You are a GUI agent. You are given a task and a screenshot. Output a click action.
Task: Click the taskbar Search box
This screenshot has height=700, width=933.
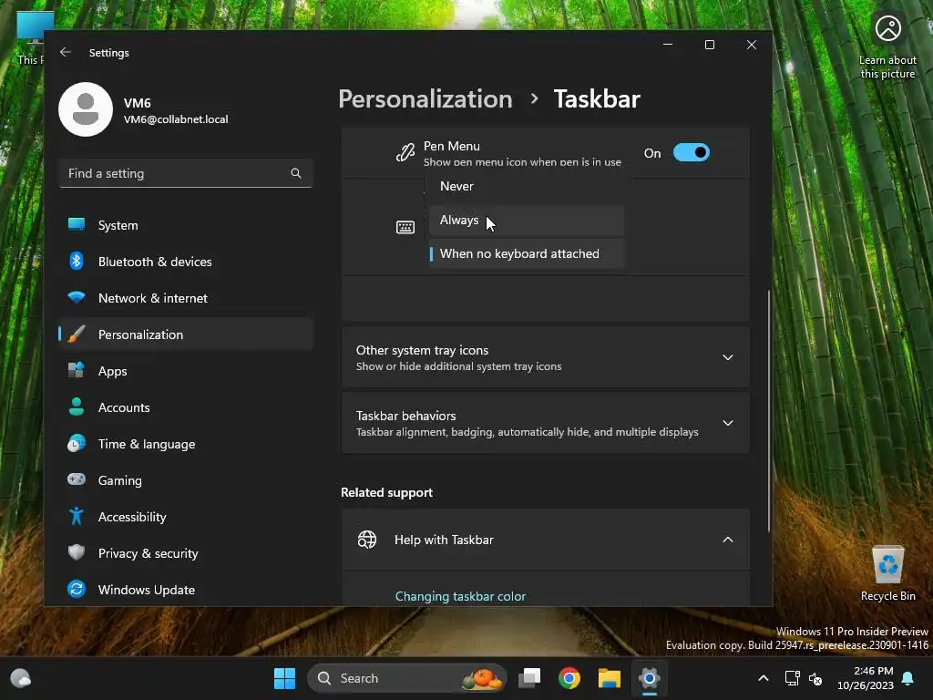[x=407, y=678]
